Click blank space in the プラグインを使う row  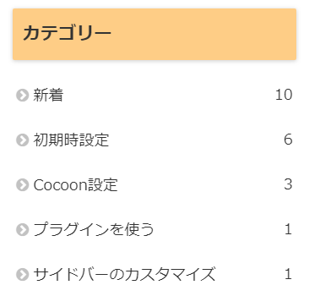pyautogui.click(x=220, y=230)
